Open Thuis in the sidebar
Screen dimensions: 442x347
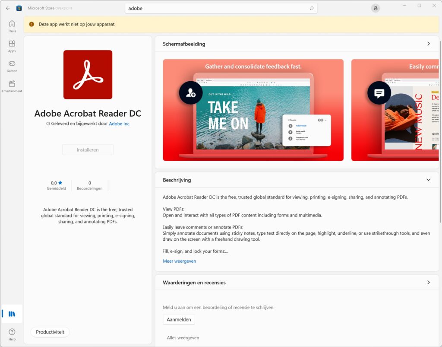click(x=12, y=26)
